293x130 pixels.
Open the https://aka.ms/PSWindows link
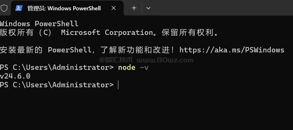(x=232, y=50)
